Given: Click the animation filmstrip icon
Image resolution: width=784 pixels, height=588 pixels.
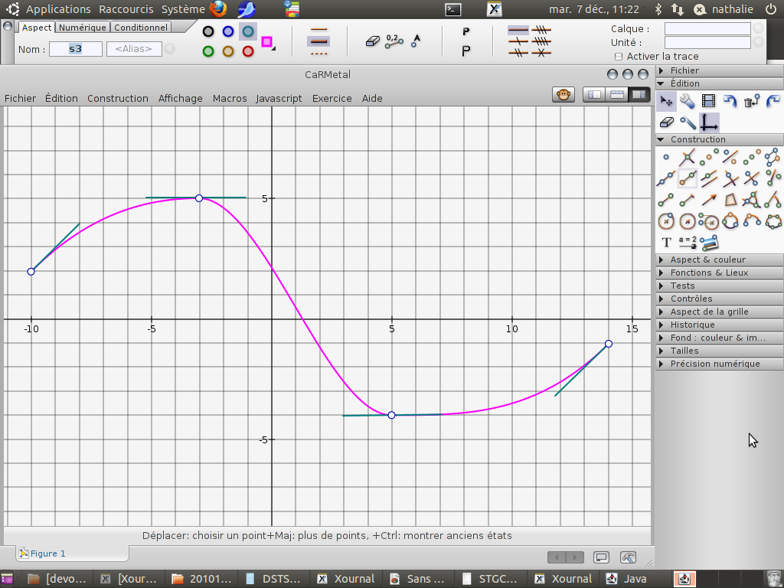Looking at the screenshot, I should coord(708,101).
